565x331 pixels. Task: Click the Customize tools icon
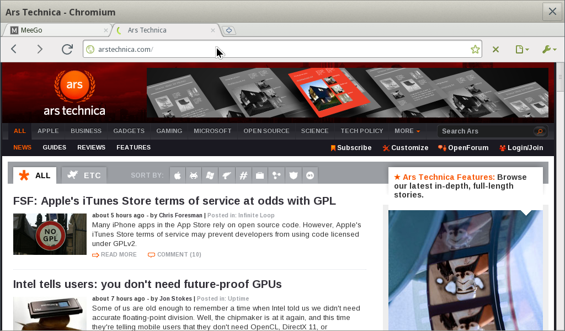point(386,148)
